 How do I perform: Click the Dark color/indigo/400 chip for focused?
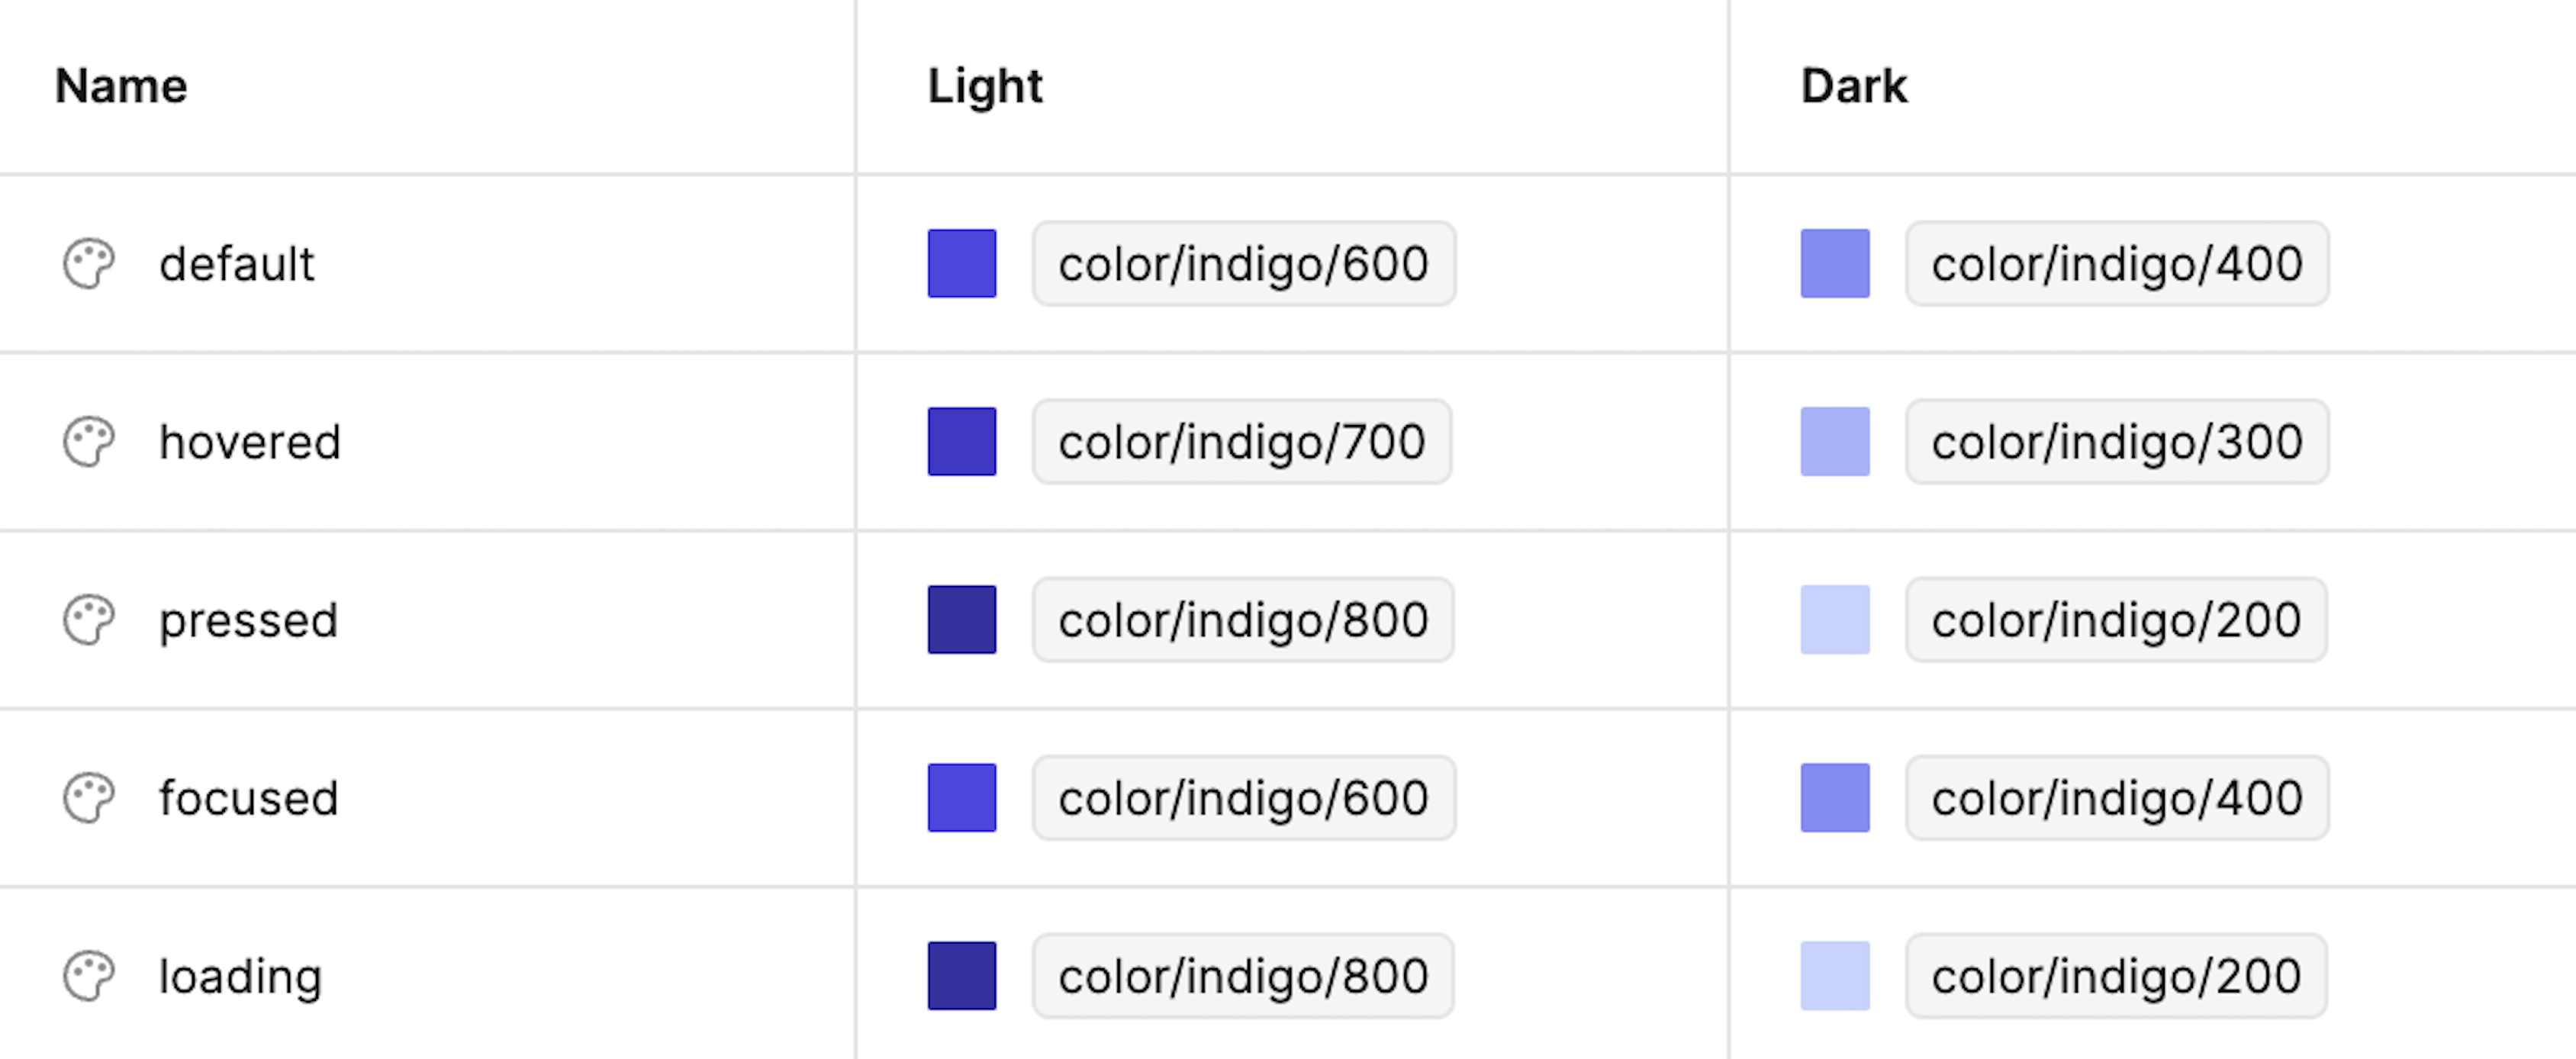pos(2117,798)
